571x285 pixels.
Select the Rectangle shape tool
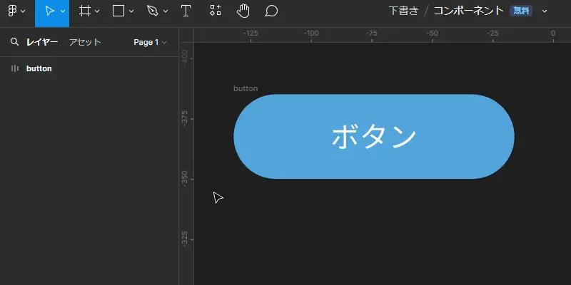click(x=118, y=11)
